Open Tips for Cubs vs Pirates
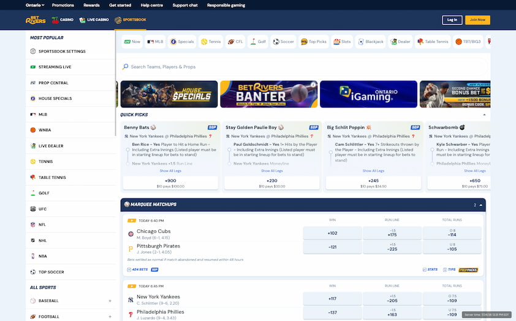 449,270
